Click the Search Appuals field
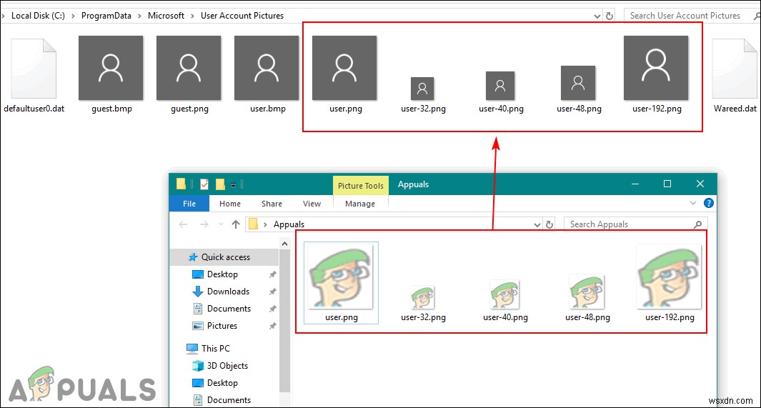 (x=635, y=224)
